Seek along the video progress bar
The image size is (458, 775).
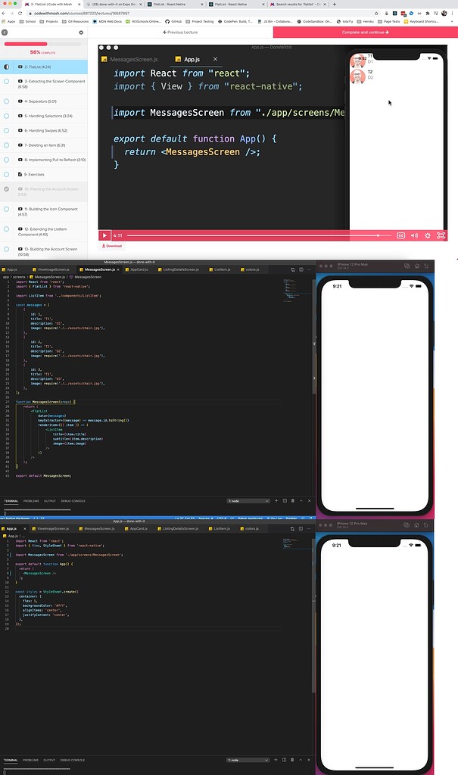click(x=260, y=236)
